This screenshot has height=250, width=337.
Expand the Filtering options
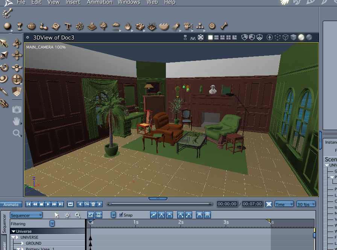pos(52,224)
